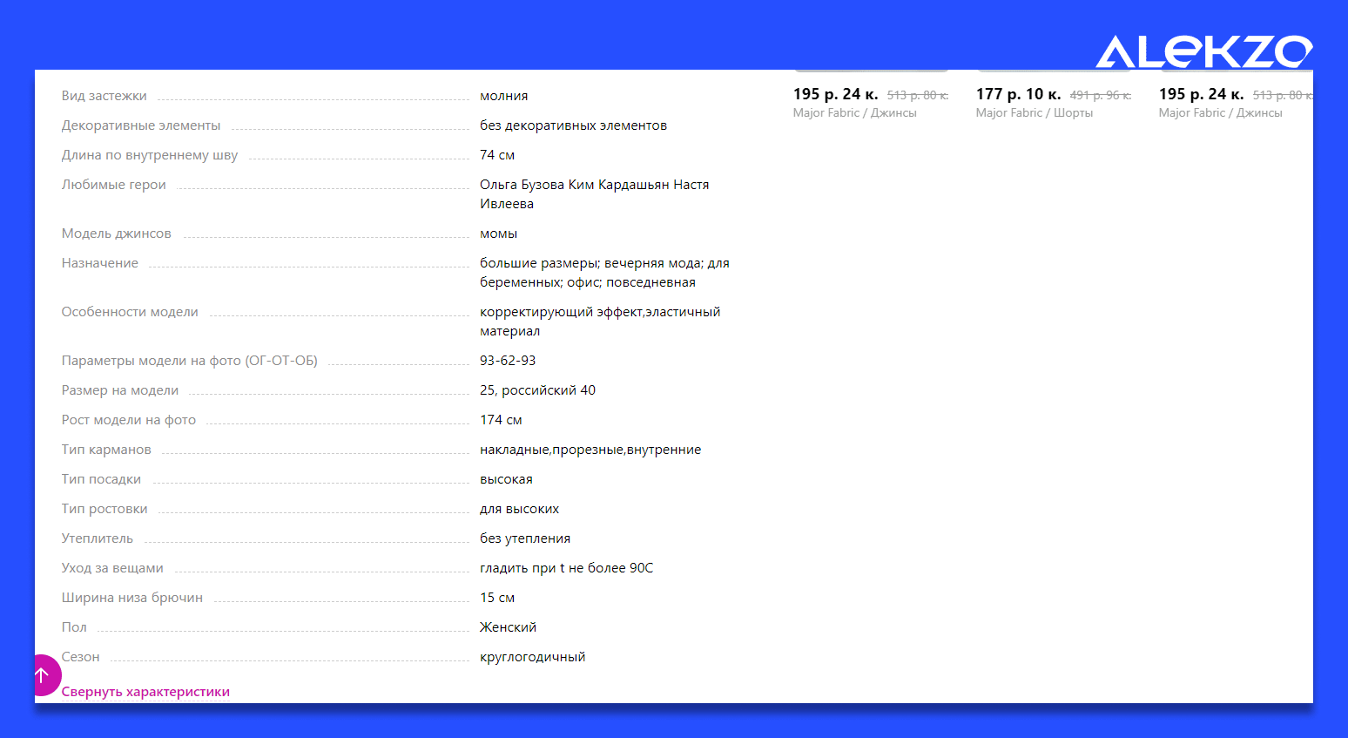The image size is (1348, 738).
Task: Click the Ширина низа брючин label
Action: click(x=131, y=598)
